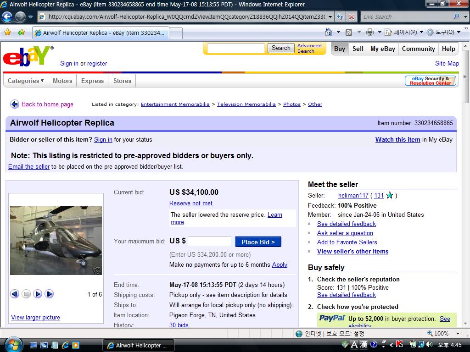Expand the Categories dropdown menu

[26, 81]
